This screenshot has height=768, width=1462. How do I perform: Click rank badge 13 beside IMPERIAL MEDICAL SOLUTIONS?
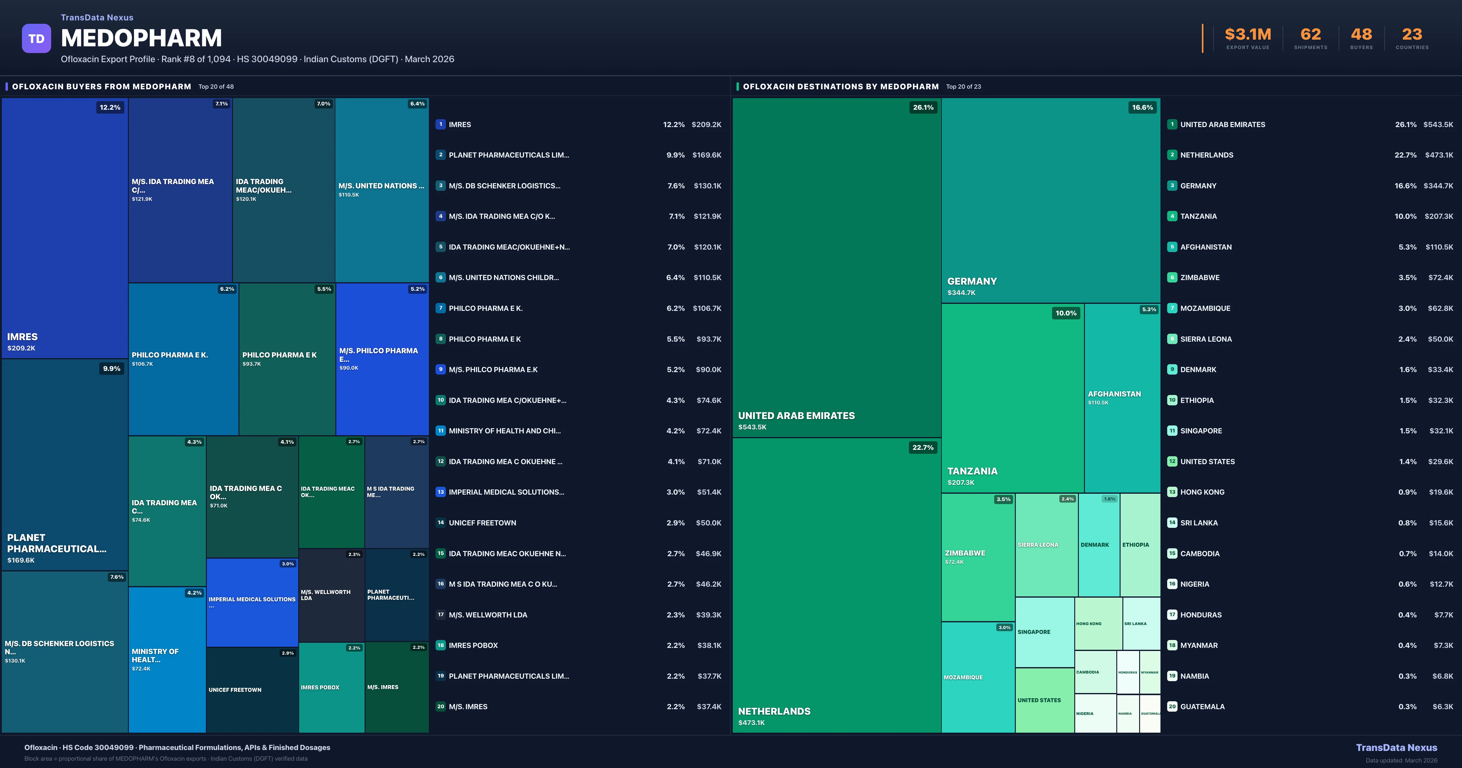(x=440, y=492)
